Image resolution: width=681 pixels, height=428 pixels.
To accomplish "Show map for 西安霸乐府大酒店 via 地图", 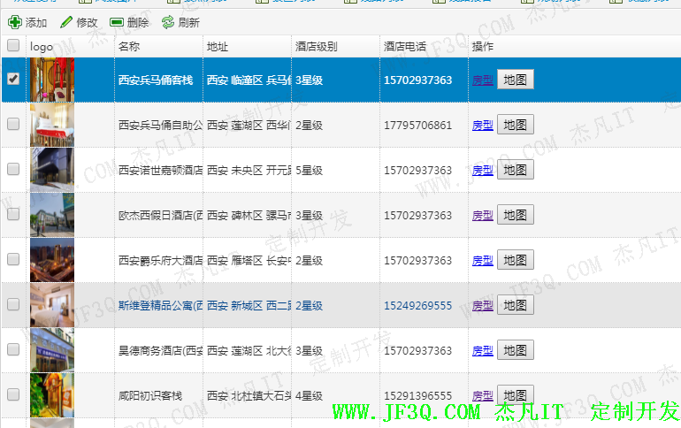I will pos(515,260).
